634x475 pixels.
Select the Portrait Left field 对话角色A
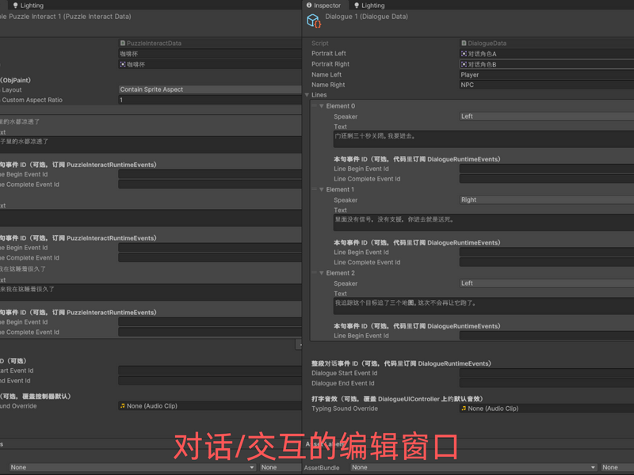(x=547, y=54)
